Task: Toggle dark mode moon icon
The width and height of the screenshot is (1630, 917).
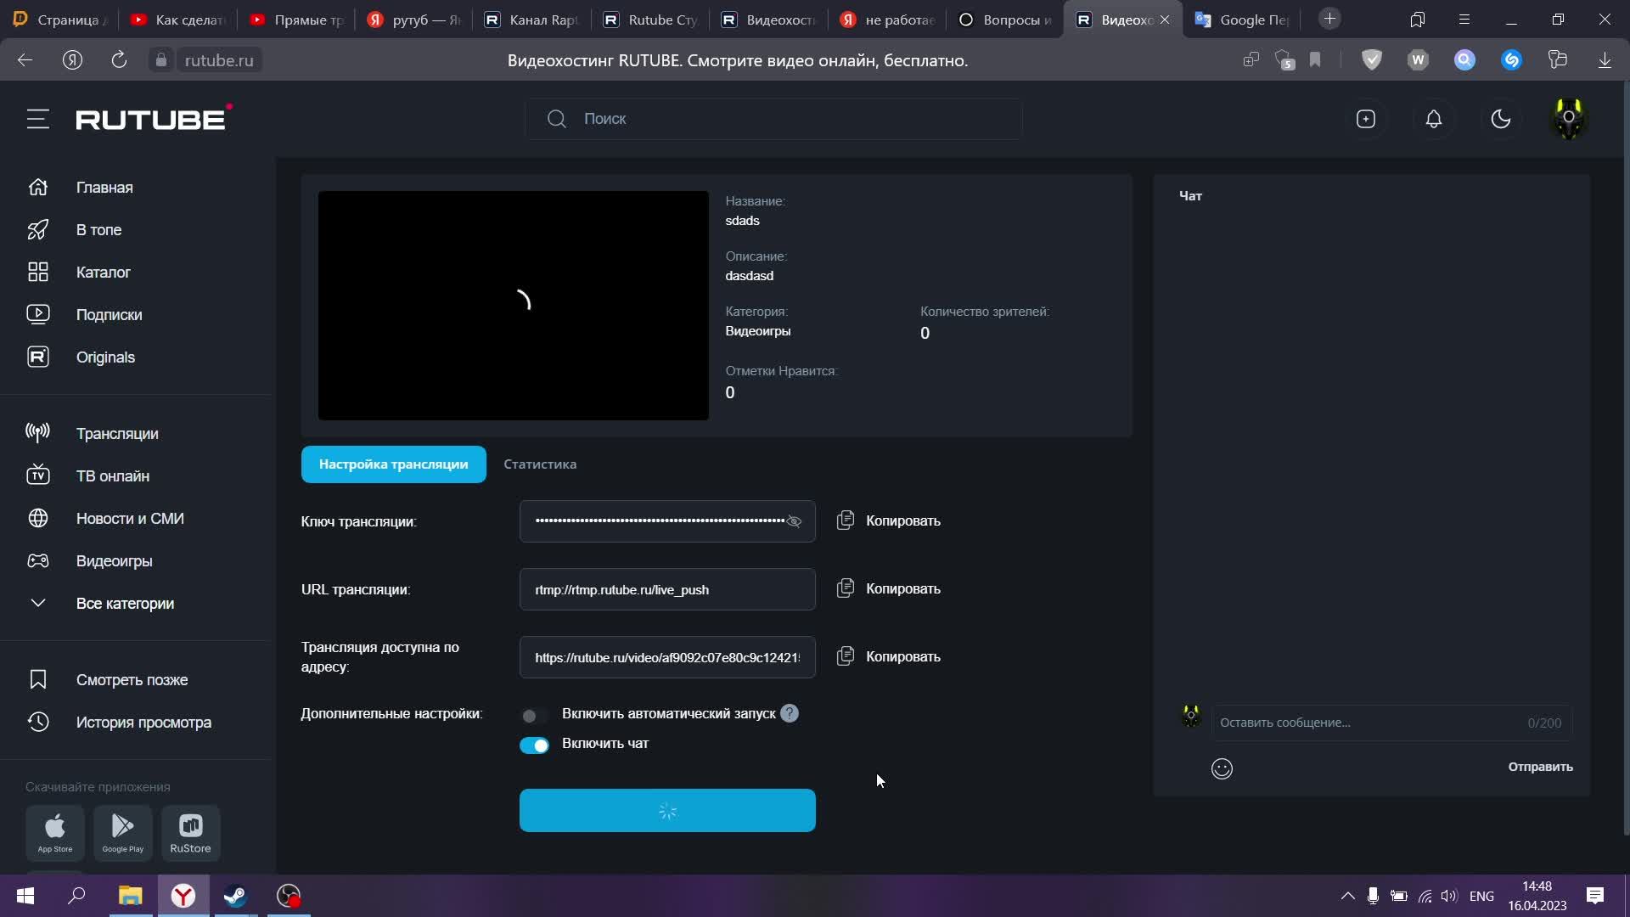Action: pyautogui.click(x=1500, y=119)
